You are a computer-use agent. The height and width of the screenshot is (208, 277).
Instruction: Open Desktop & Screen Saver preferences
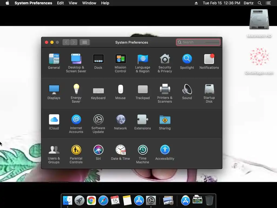tap(76, 63)
